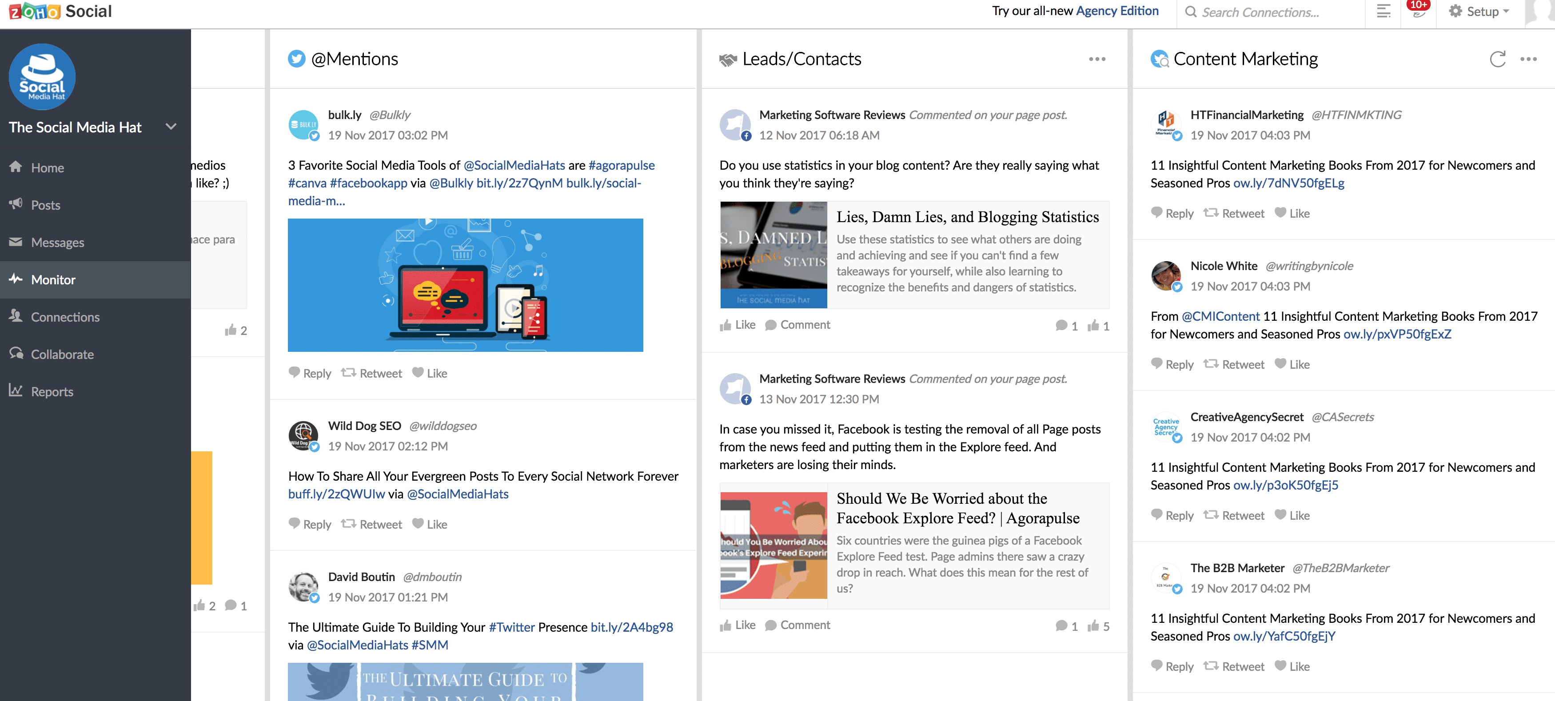Follow the Agency Edition link
Viewport: 1555px width, 701px height.
click(1117, 11)
